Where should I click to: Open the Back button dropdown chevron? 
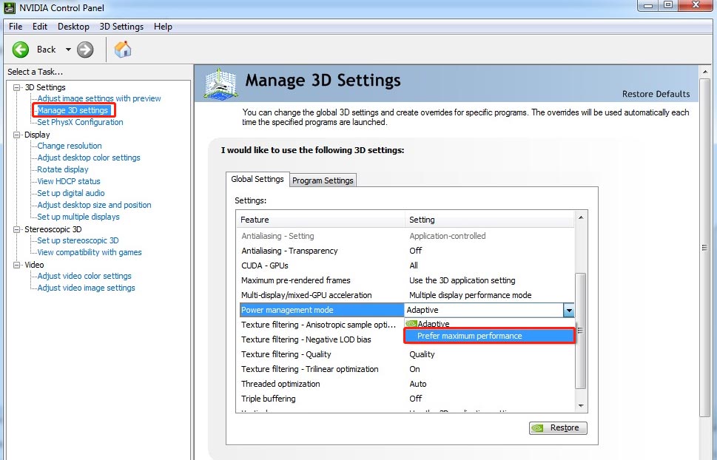tap(67, 49)
